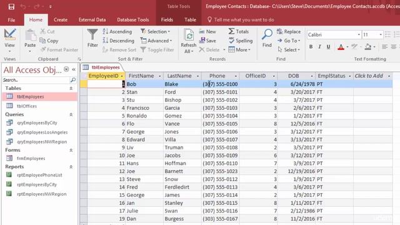Collapse navigation pane with the double chevron
The width and height of the screenshot is (400, 225).
click(x=74, y=69)
